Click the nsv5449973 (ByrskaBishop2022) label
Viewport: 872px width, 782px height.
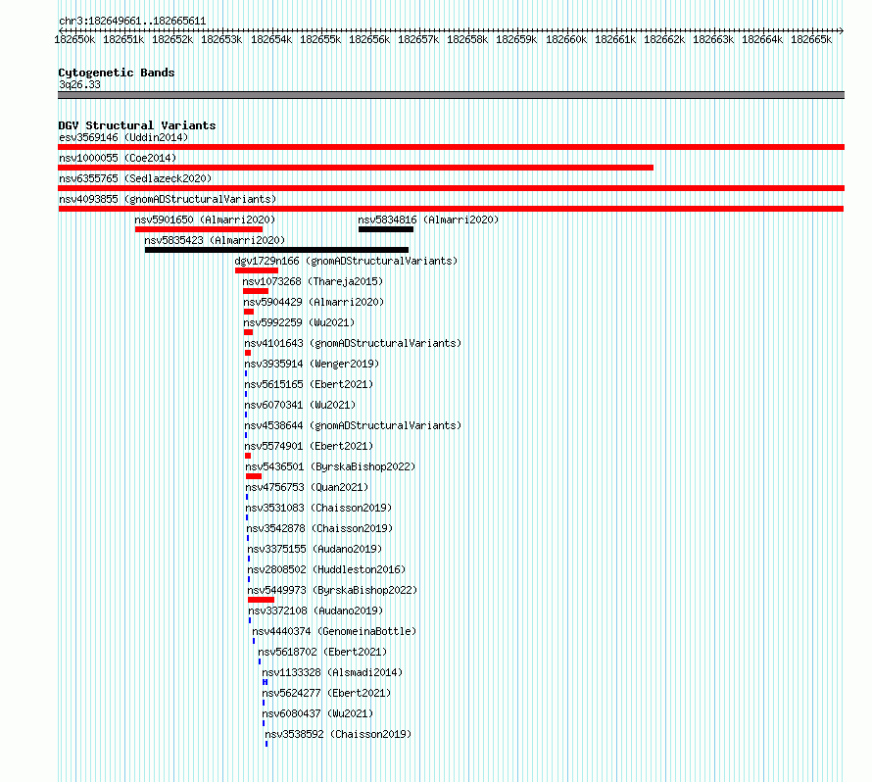point(332,590)
